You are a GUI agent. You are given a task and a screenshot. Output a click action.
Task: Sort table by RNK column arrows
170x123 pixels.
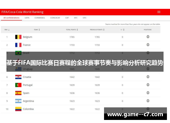(x=9, y=30)
